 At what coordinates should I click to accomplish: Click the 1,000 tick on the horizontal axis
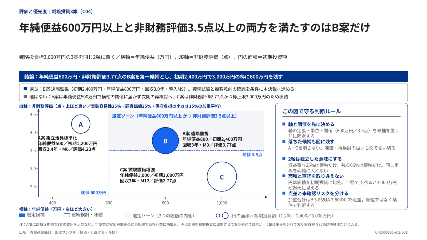tap(222, 203)
